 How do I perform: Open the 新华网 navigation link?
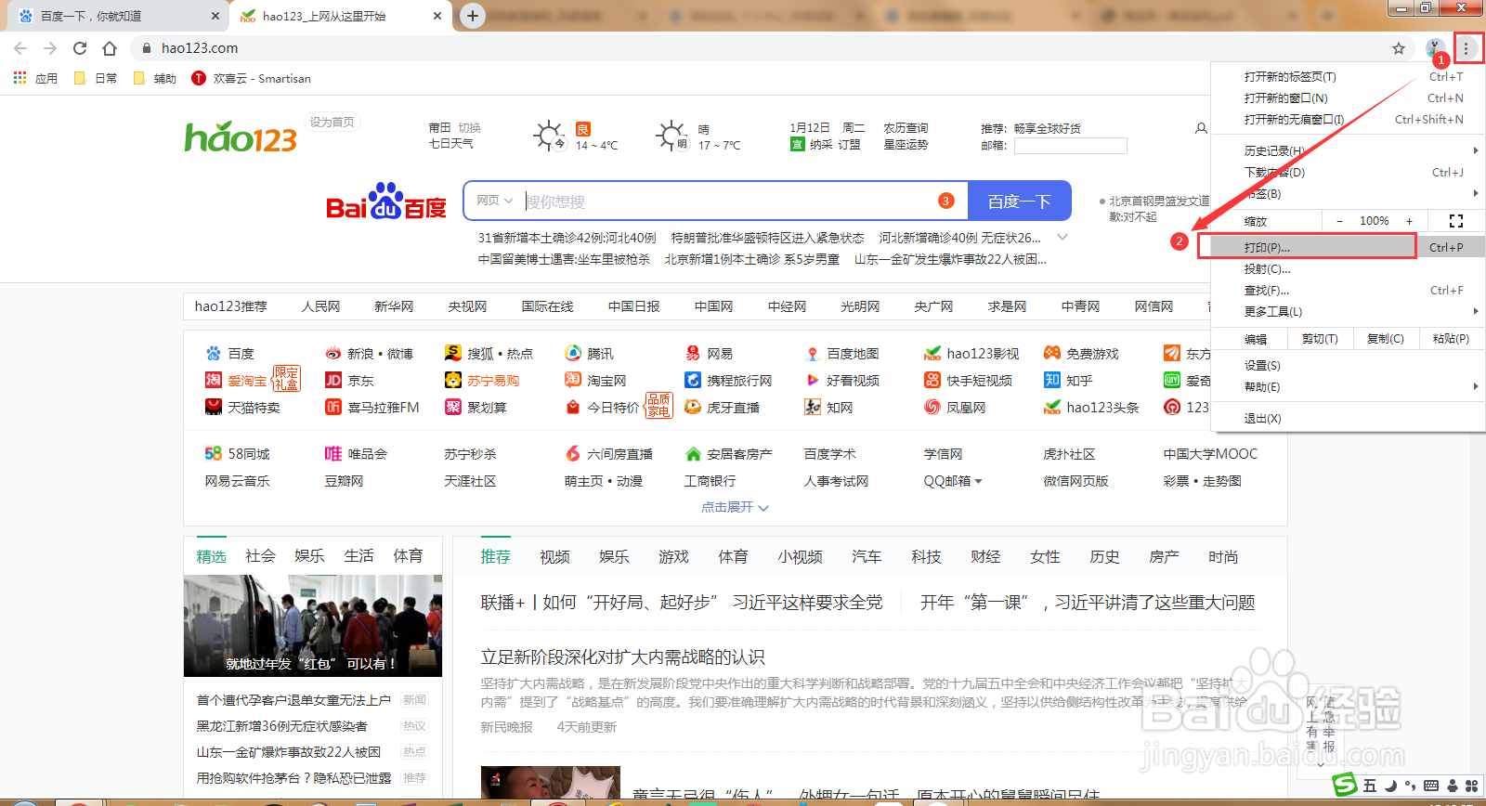(394, 306)
